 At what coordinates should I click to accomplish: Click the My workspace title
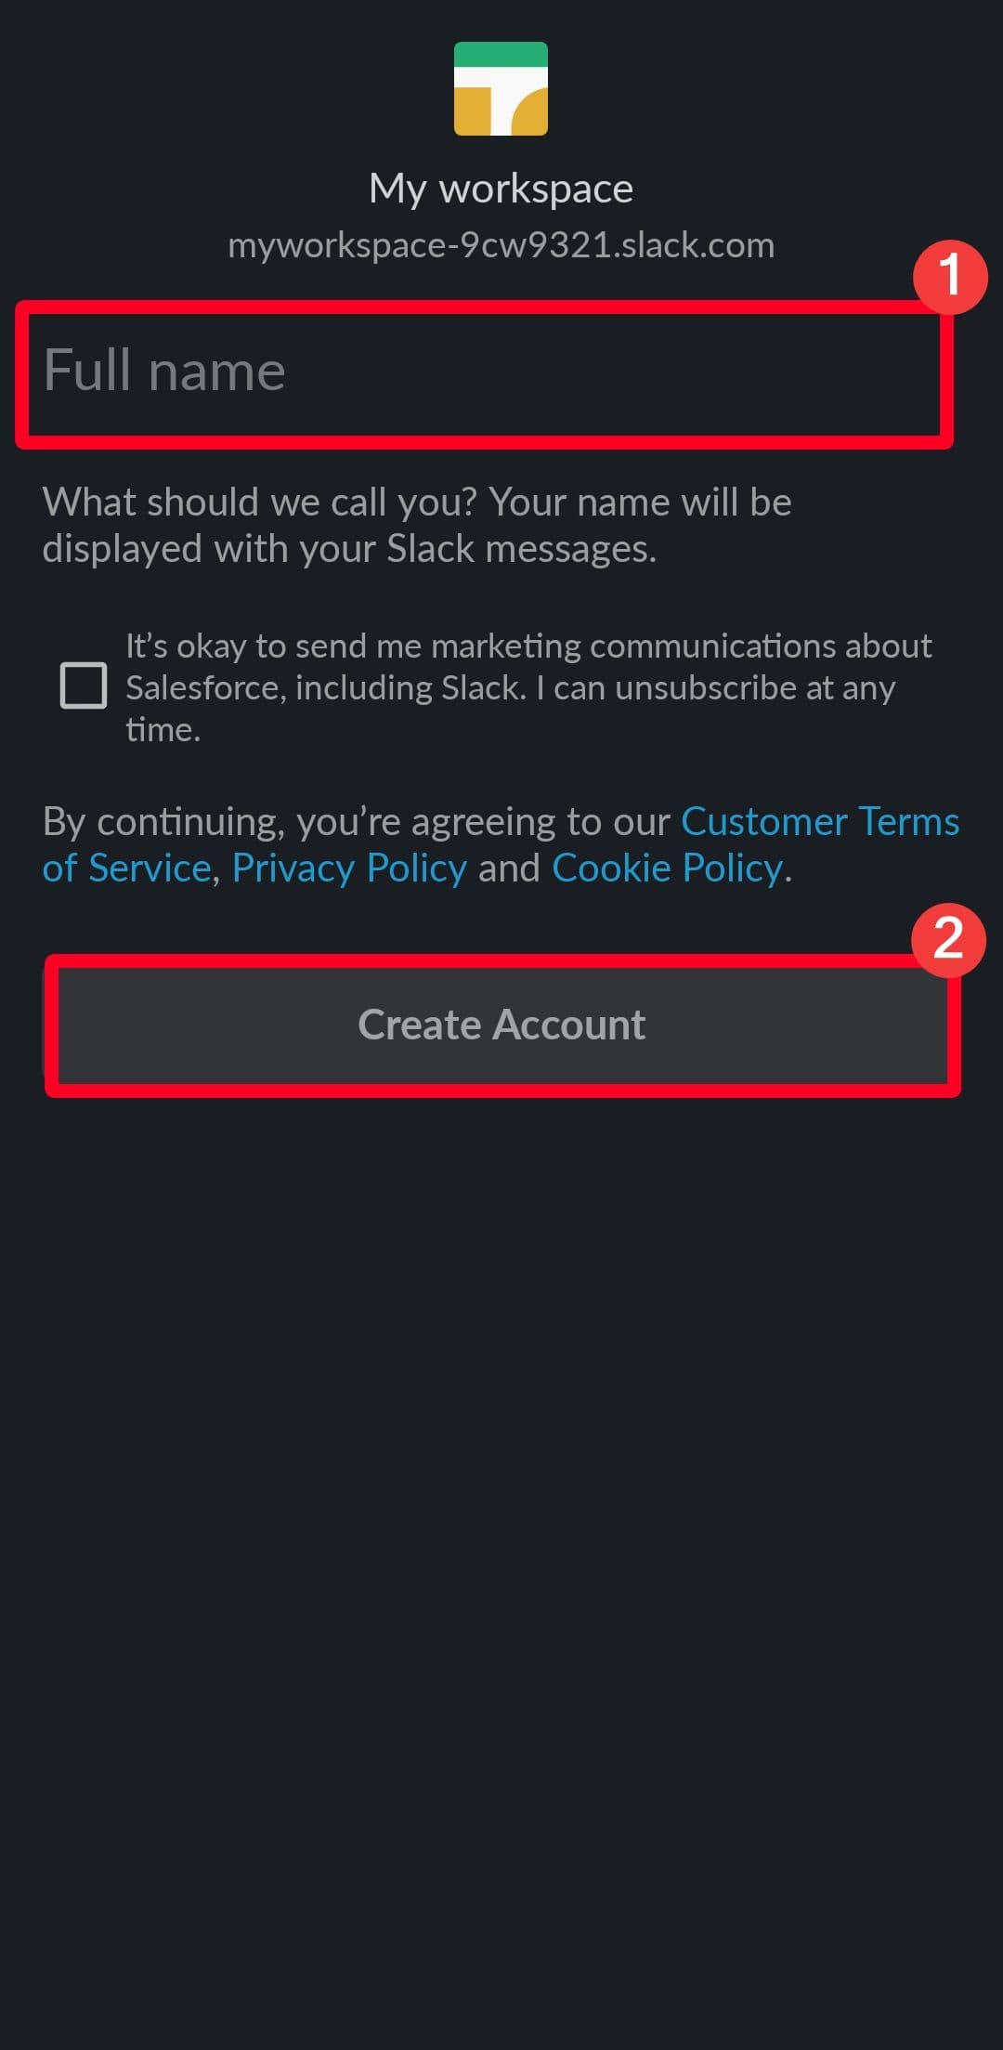501,187
